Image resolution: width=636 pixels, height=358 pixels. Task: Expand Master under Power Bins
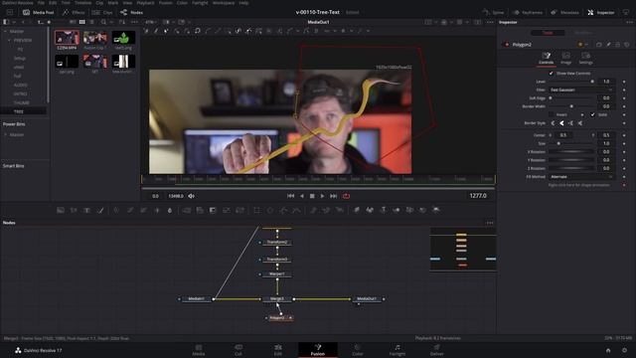[5, 135]
